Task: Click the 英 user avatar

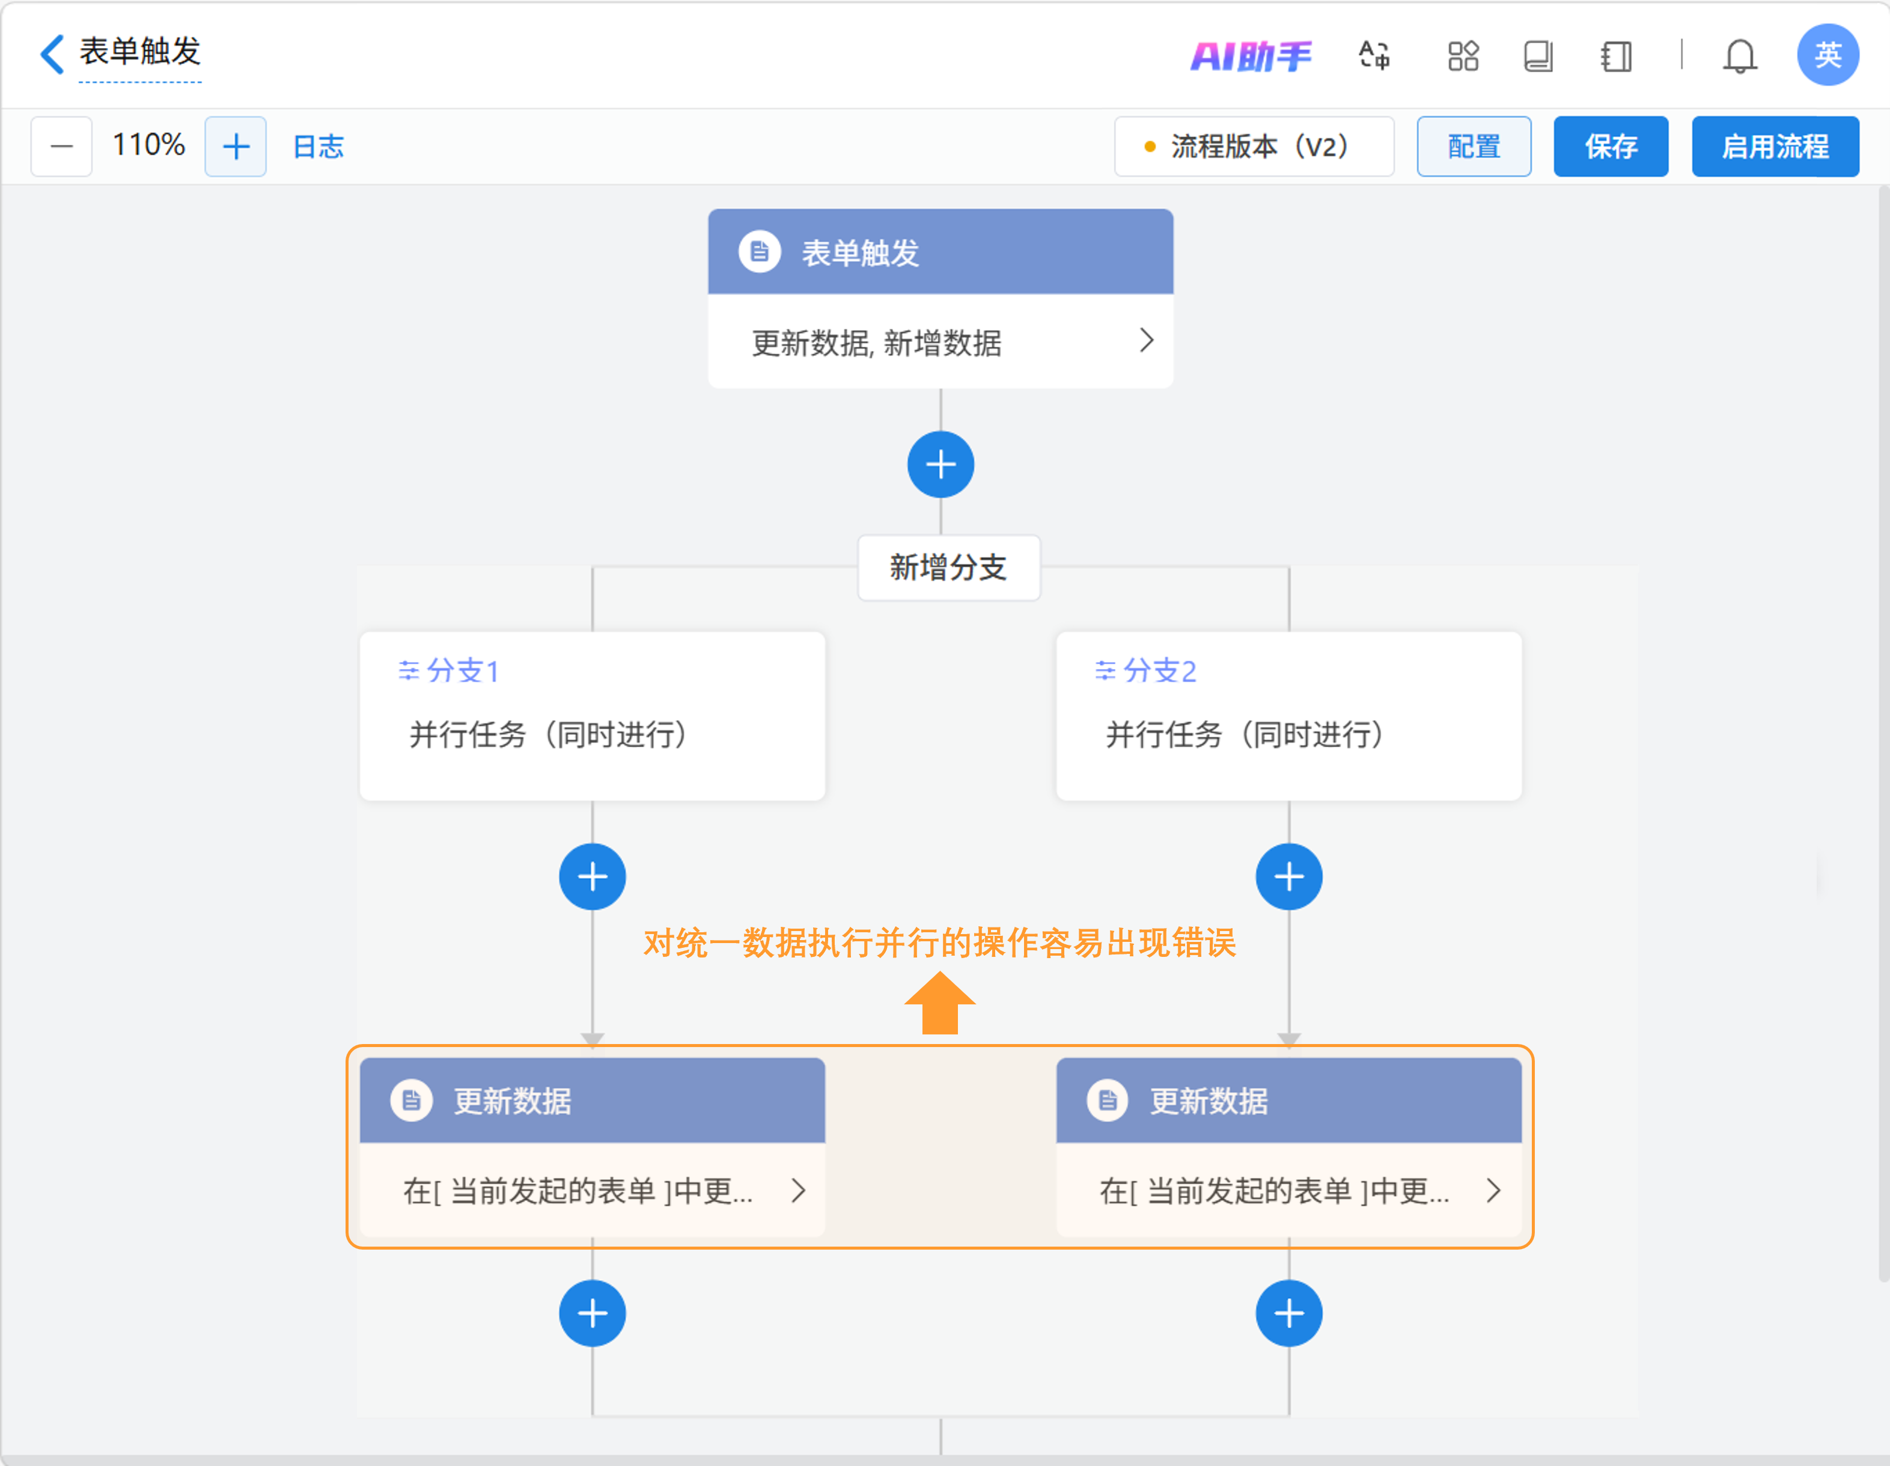Action: tap(1827, 55)
